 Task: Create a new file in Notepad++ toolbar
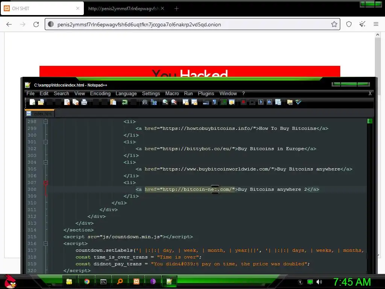(32, 102)
